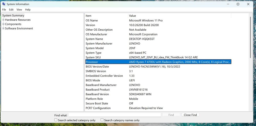
Task: Select the OS Name row
Action: tap(158, 20)
